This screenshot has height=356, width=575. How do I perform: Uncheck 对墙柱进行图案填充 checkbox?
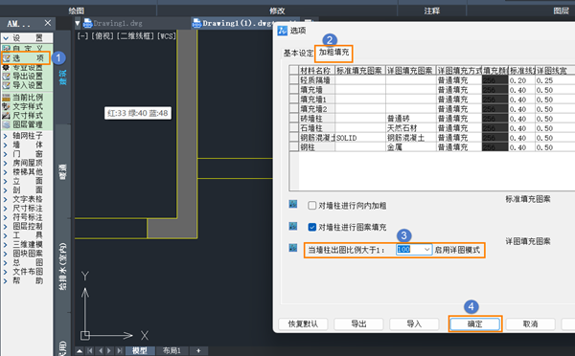pyautogui.click(x=312, y=228)
